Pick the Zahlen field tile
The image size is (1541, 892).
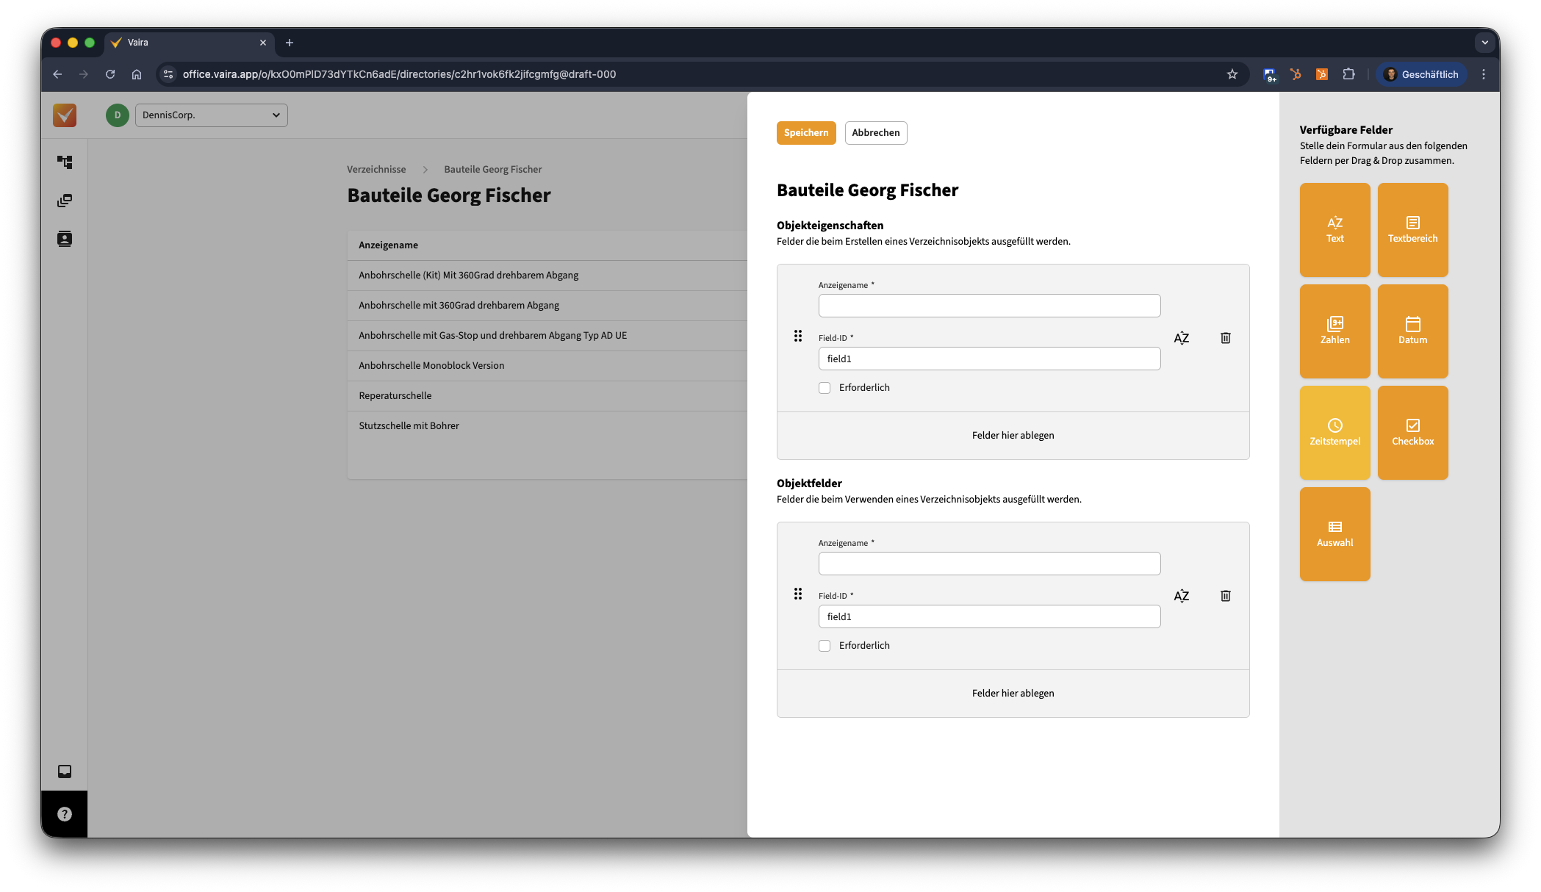1335,331
